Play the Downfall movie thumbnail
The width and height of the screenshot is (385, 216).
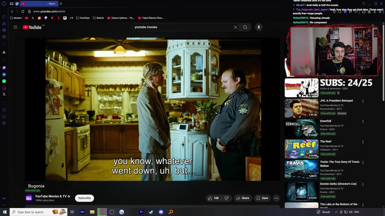[x=301, y=129]
